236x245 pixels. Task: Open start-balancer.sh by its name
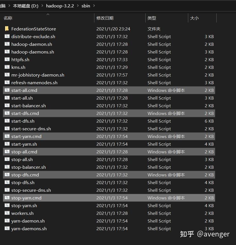[x=29, y=106]
